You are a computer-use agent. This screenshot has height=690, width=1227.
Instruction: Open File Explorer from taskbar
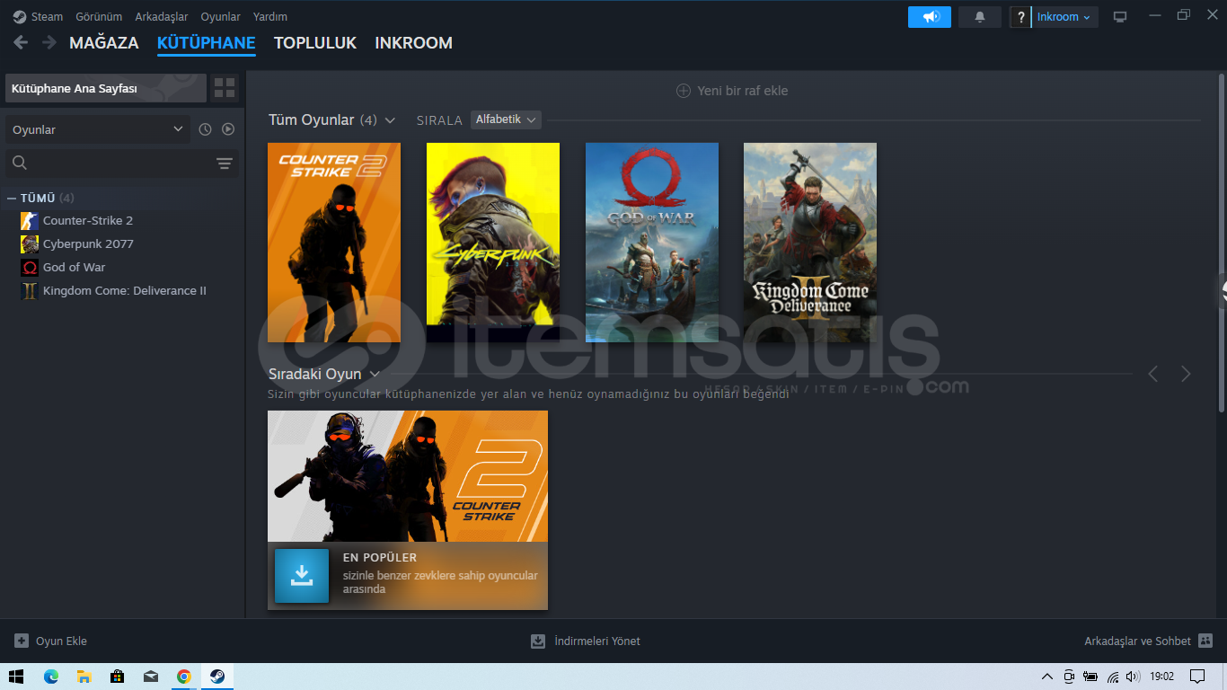[84, 677]
